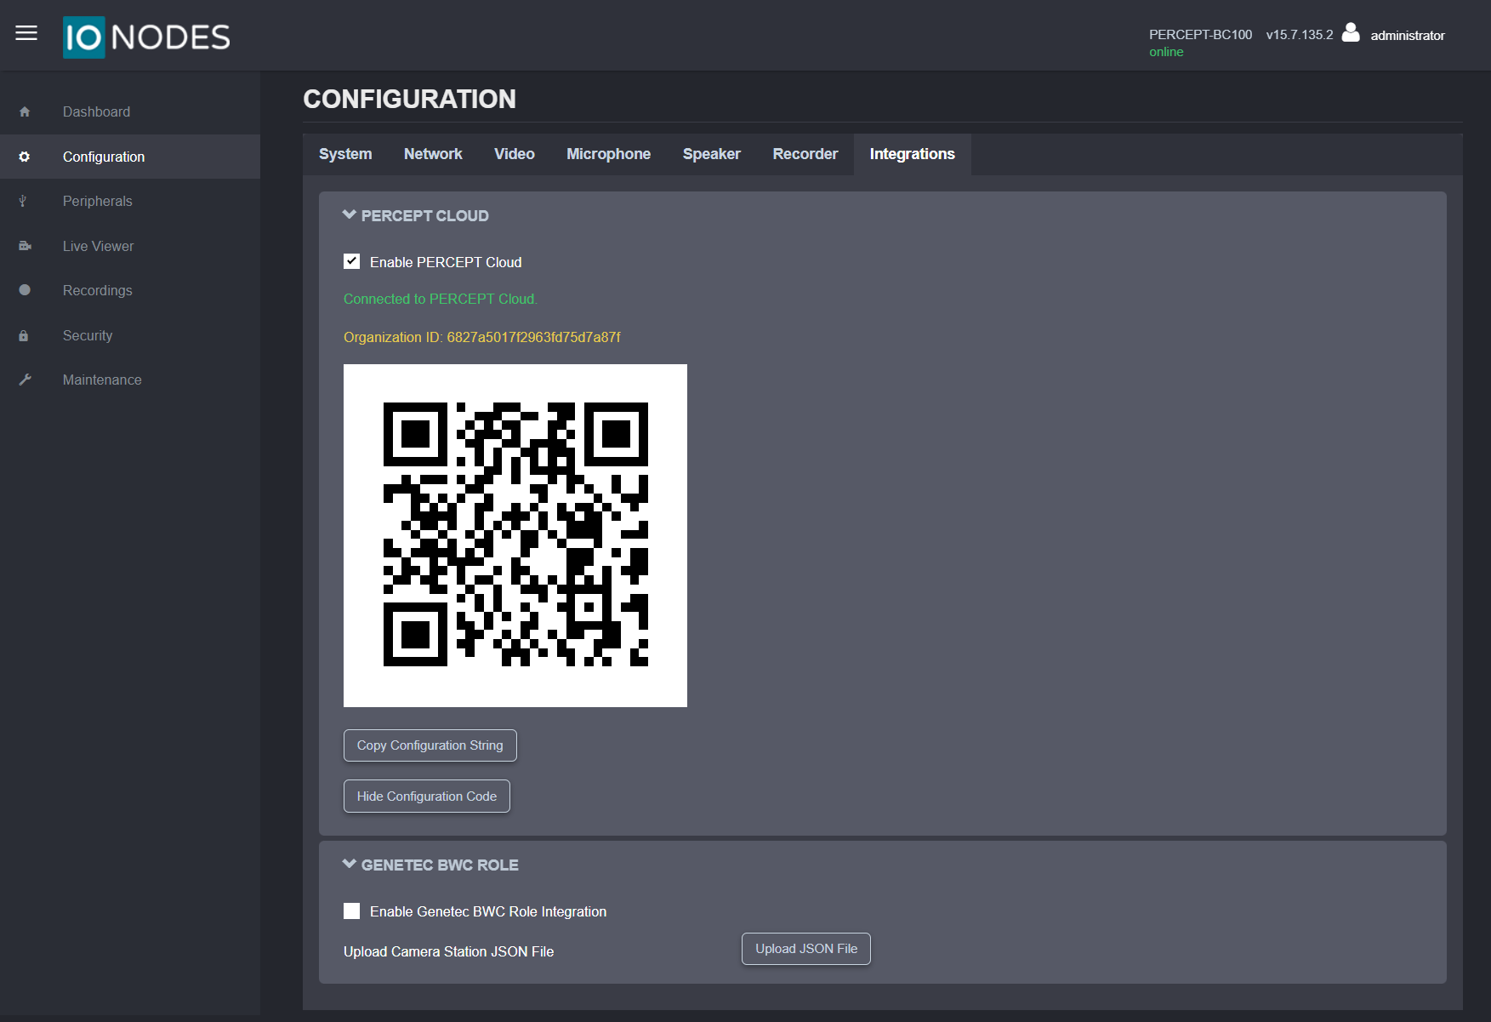
Task: Click Hide Configuration Code button
Action: click(x=427, y=796)
